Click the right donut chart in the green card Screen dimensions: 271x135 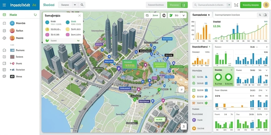(229, 77)
